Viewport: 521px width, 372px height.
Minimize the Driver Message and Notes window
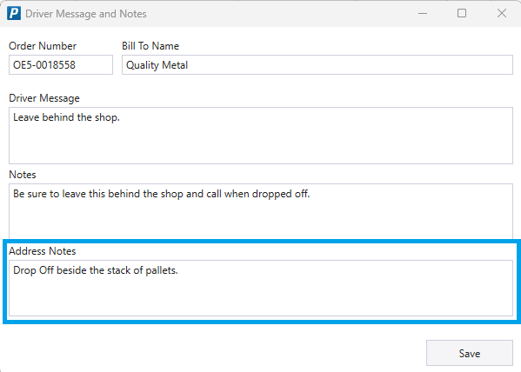(x=423, y=14)
